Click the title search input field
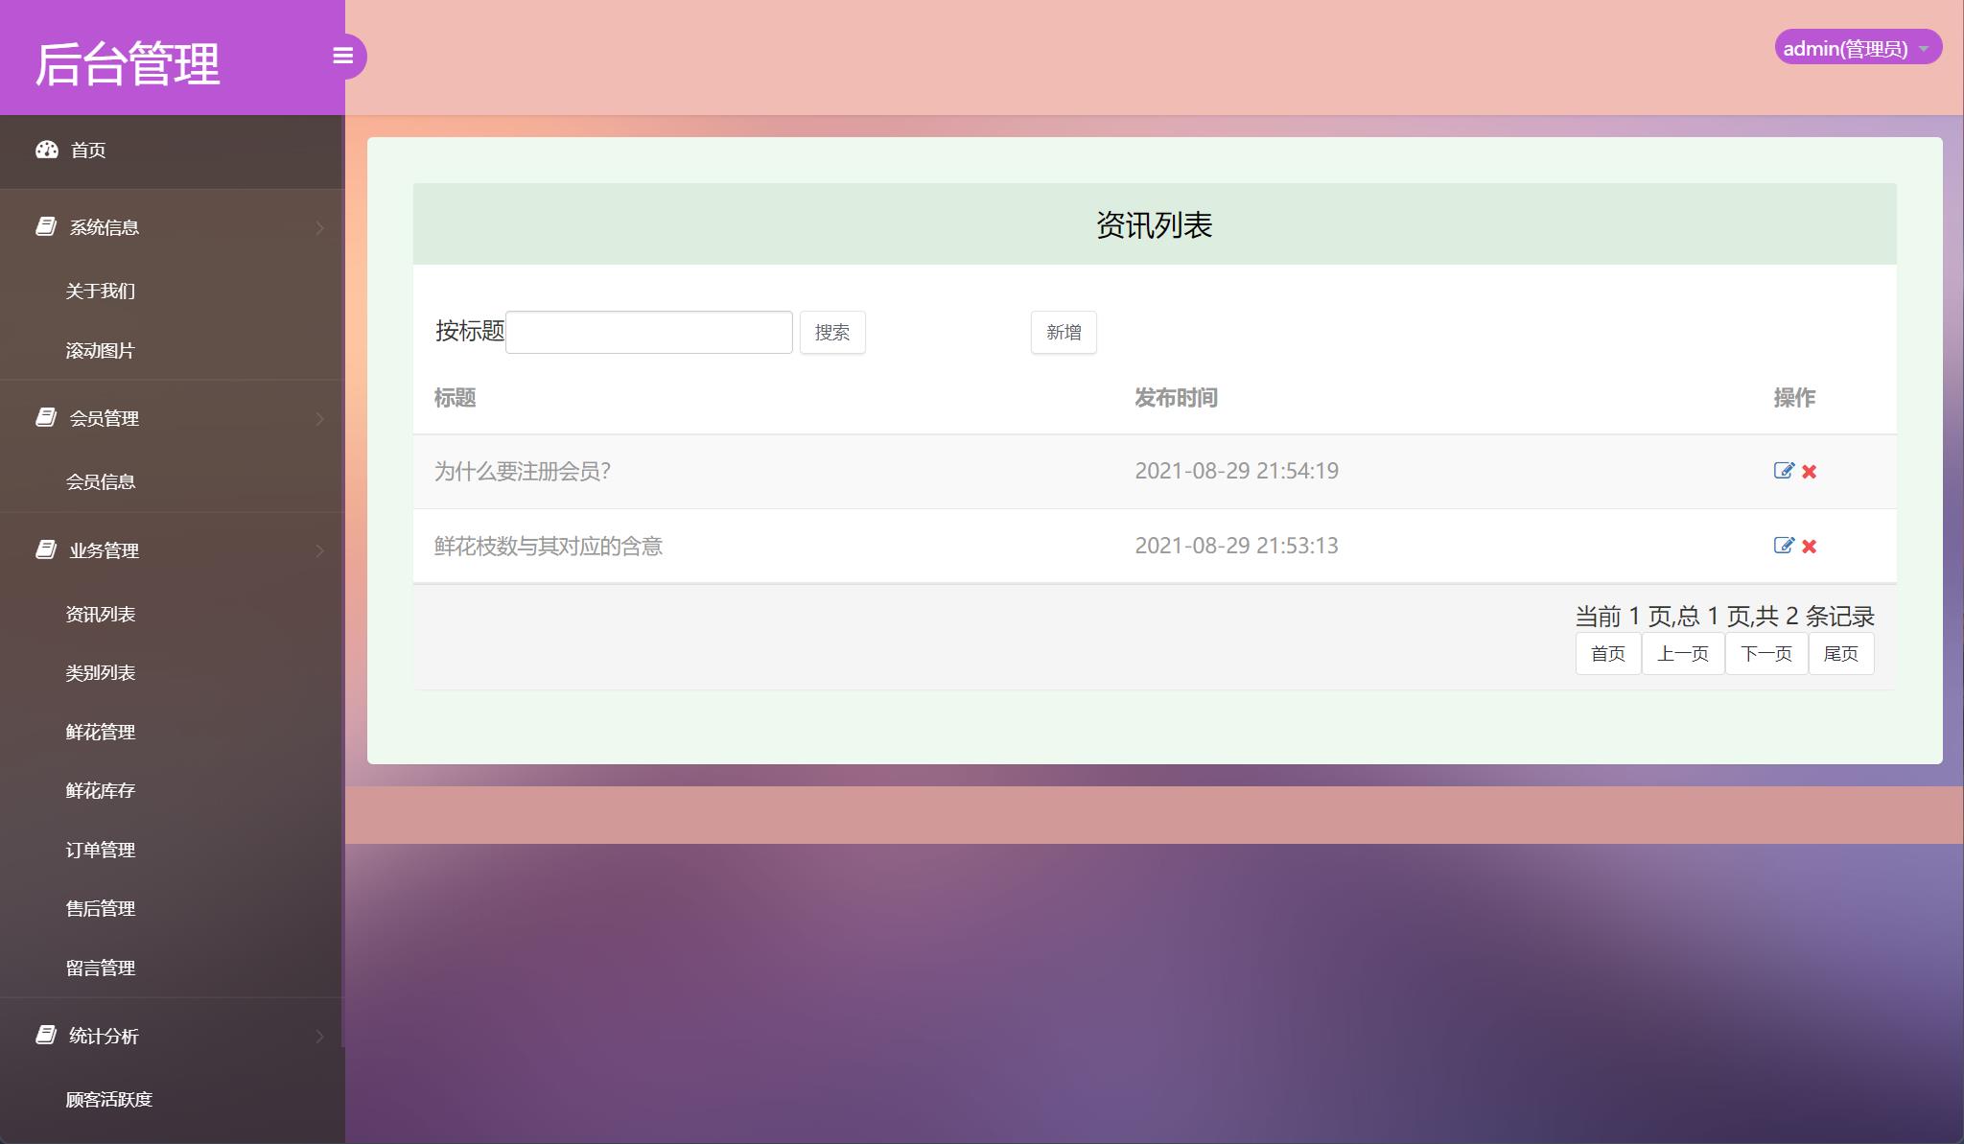This screenshot has width=1964, height=1144. (x=648, y=331)
